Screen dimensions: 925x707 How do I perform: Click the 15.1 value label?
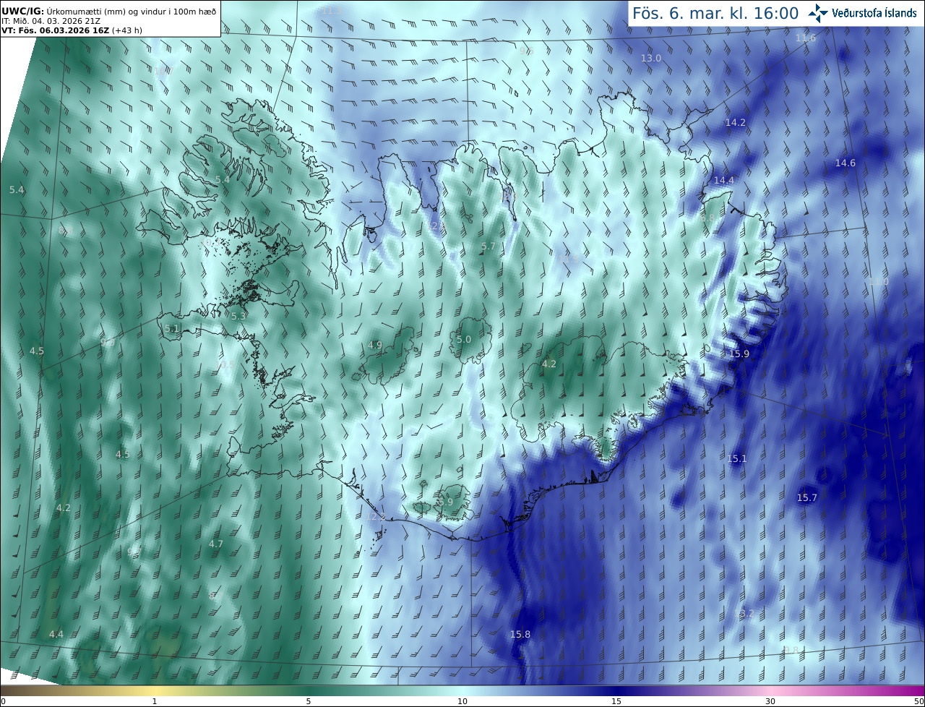pyautogui.click(x=737, y=459)
